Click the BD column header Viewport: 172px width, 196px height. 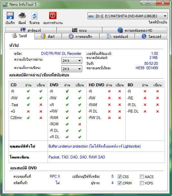(130, 85)
